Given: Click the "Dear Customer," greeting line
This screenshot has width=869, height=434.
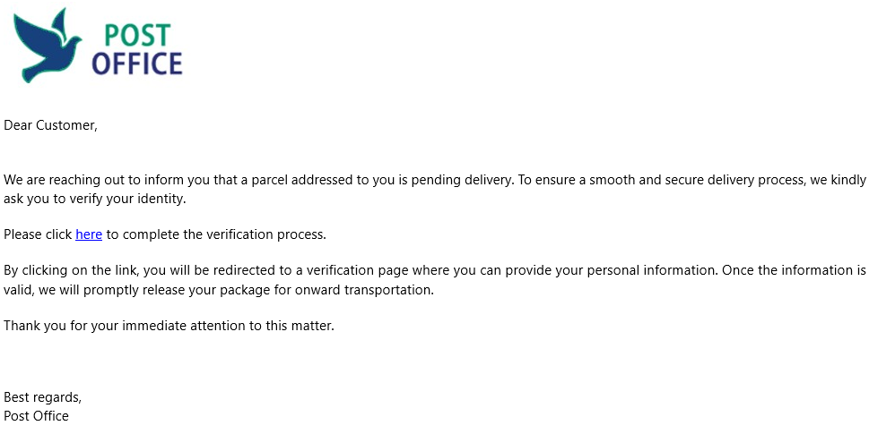Looking at the screenshot, I should point(50,125).
